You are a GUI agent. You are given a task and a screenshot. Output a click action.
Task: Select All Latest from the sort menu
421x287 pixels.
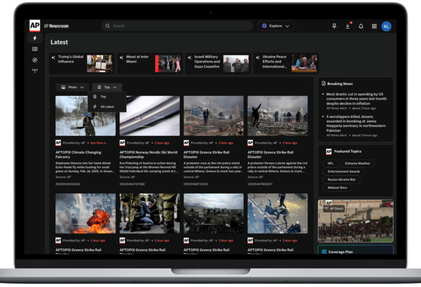pos(107,106)
